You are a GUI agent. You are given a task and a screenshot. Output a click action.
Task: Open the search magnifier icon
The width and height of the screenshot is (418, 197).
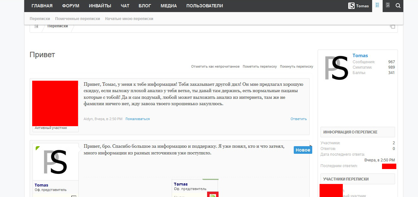[398, 6]
